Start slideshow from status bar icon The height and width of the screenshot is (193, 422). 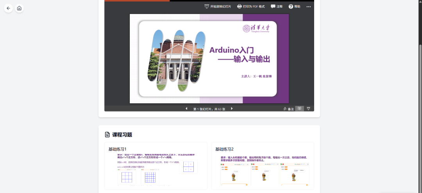coord(308,109)
